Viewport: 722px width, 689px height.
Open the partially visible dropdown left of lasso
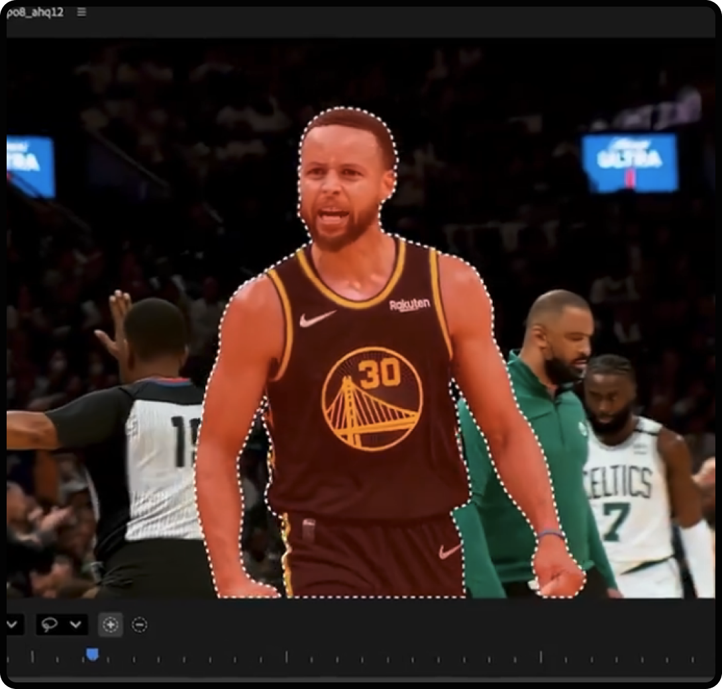(x=13, y=624)
